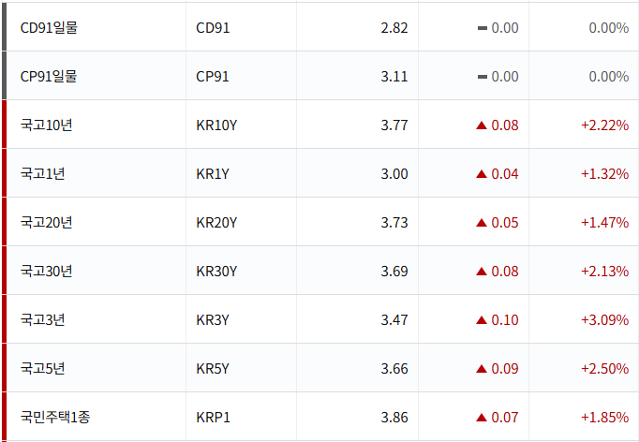Viewport: 639px width, 442px height.
Task: Click the gray unchanged dash in CD91 row
Action: (483, 28)
